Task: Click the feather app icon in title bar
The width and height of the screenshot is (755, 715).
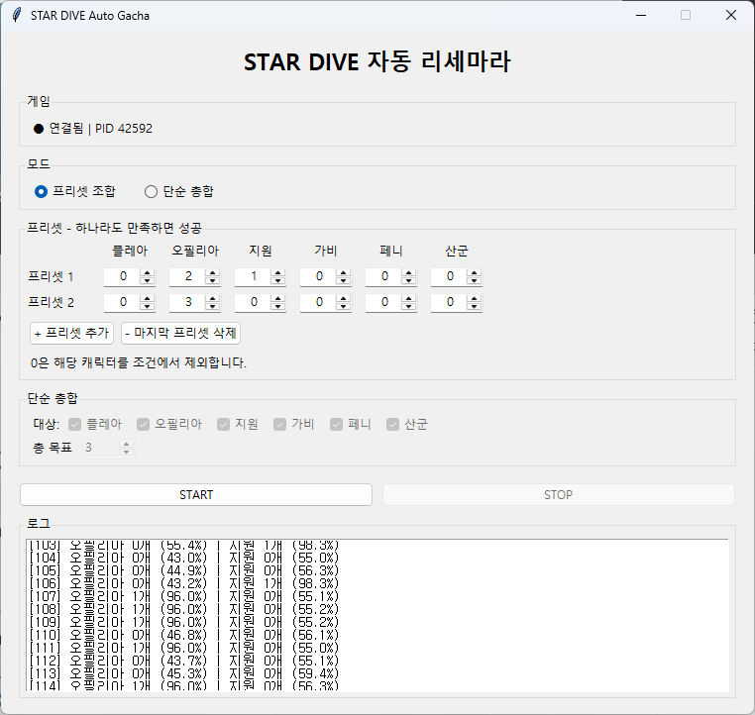Action: [x=17, y=15]
